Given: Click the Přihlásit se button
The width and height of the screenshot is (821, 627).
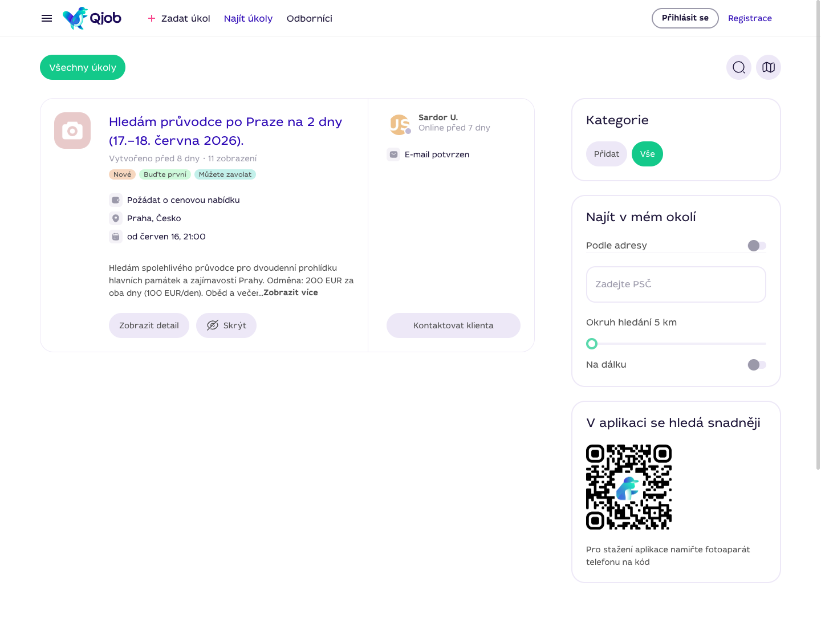Looking at the screenshot, I should point(685,18).
